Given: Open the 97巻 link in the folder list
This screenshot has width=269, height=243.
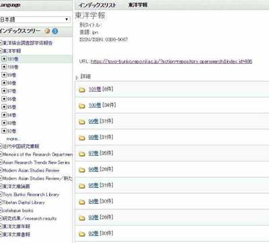Looking at the screenshot, I should click(x=93, y=153).
